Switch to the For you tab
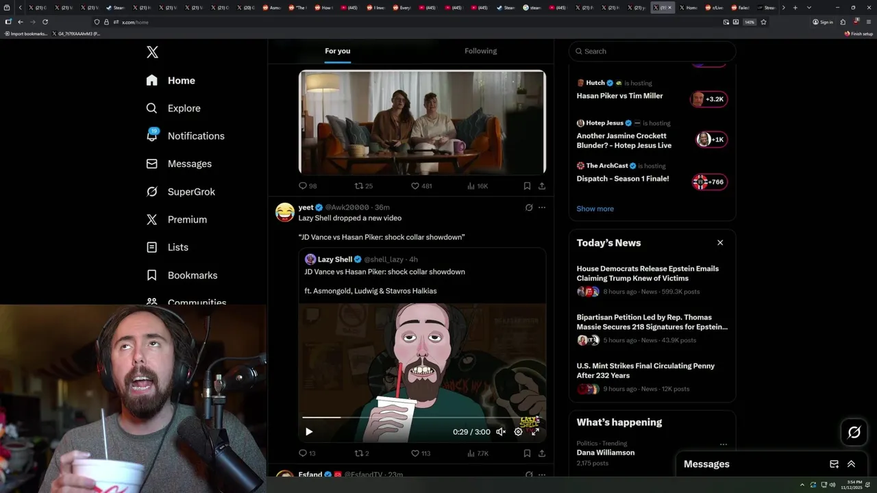 pyautogui.click(x=337, y=51)
